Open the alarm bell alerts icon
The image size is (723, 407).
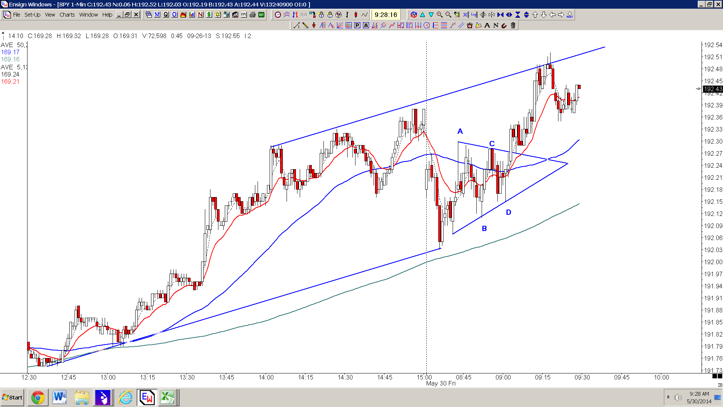click(218, 15)
